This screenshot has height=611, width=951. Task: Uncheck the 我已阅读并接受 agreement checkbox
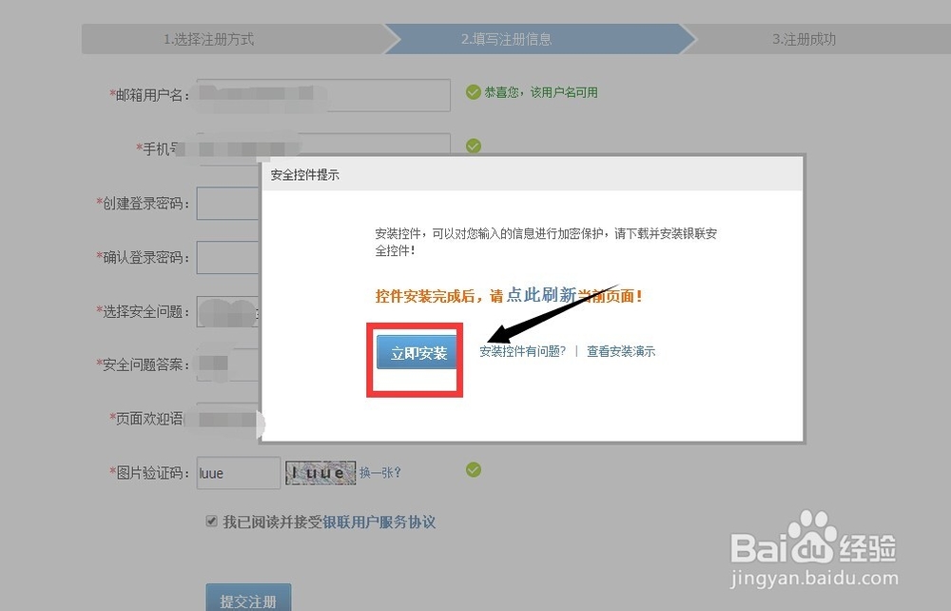click(211, 521)
